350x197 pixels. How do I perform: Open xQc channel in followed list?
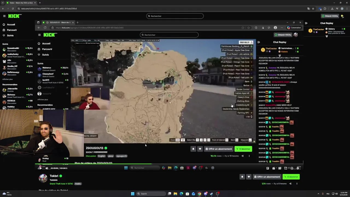[17, 61]
